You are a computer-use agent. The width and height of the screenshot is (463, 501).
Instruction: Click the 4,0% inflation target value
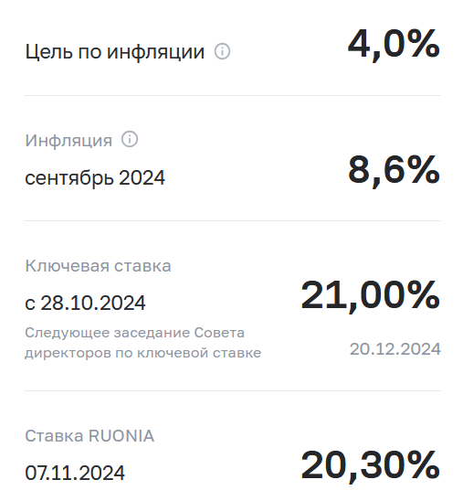click(x=395, y=45)
